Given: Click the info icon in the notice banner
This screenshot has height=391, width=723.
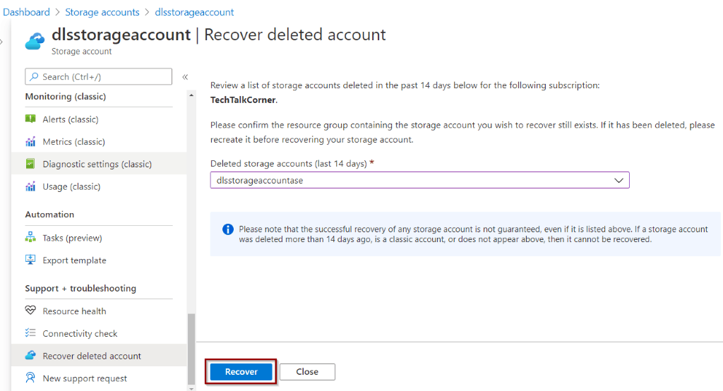Looking at the screenshot, I should click(x=228, y=229).
